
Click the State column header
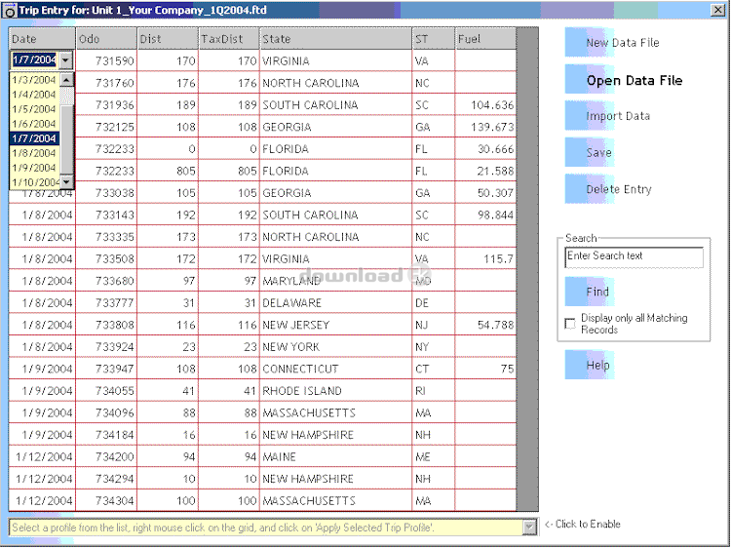(335, 39)
